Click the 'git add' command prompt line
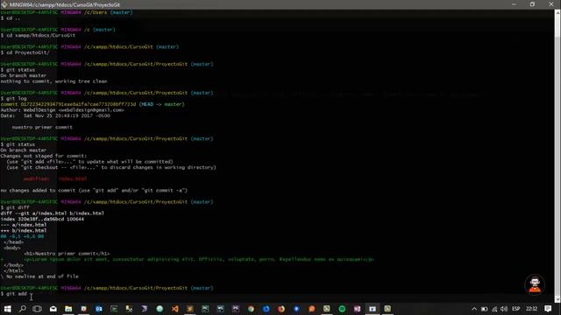 tap(14, 294)
